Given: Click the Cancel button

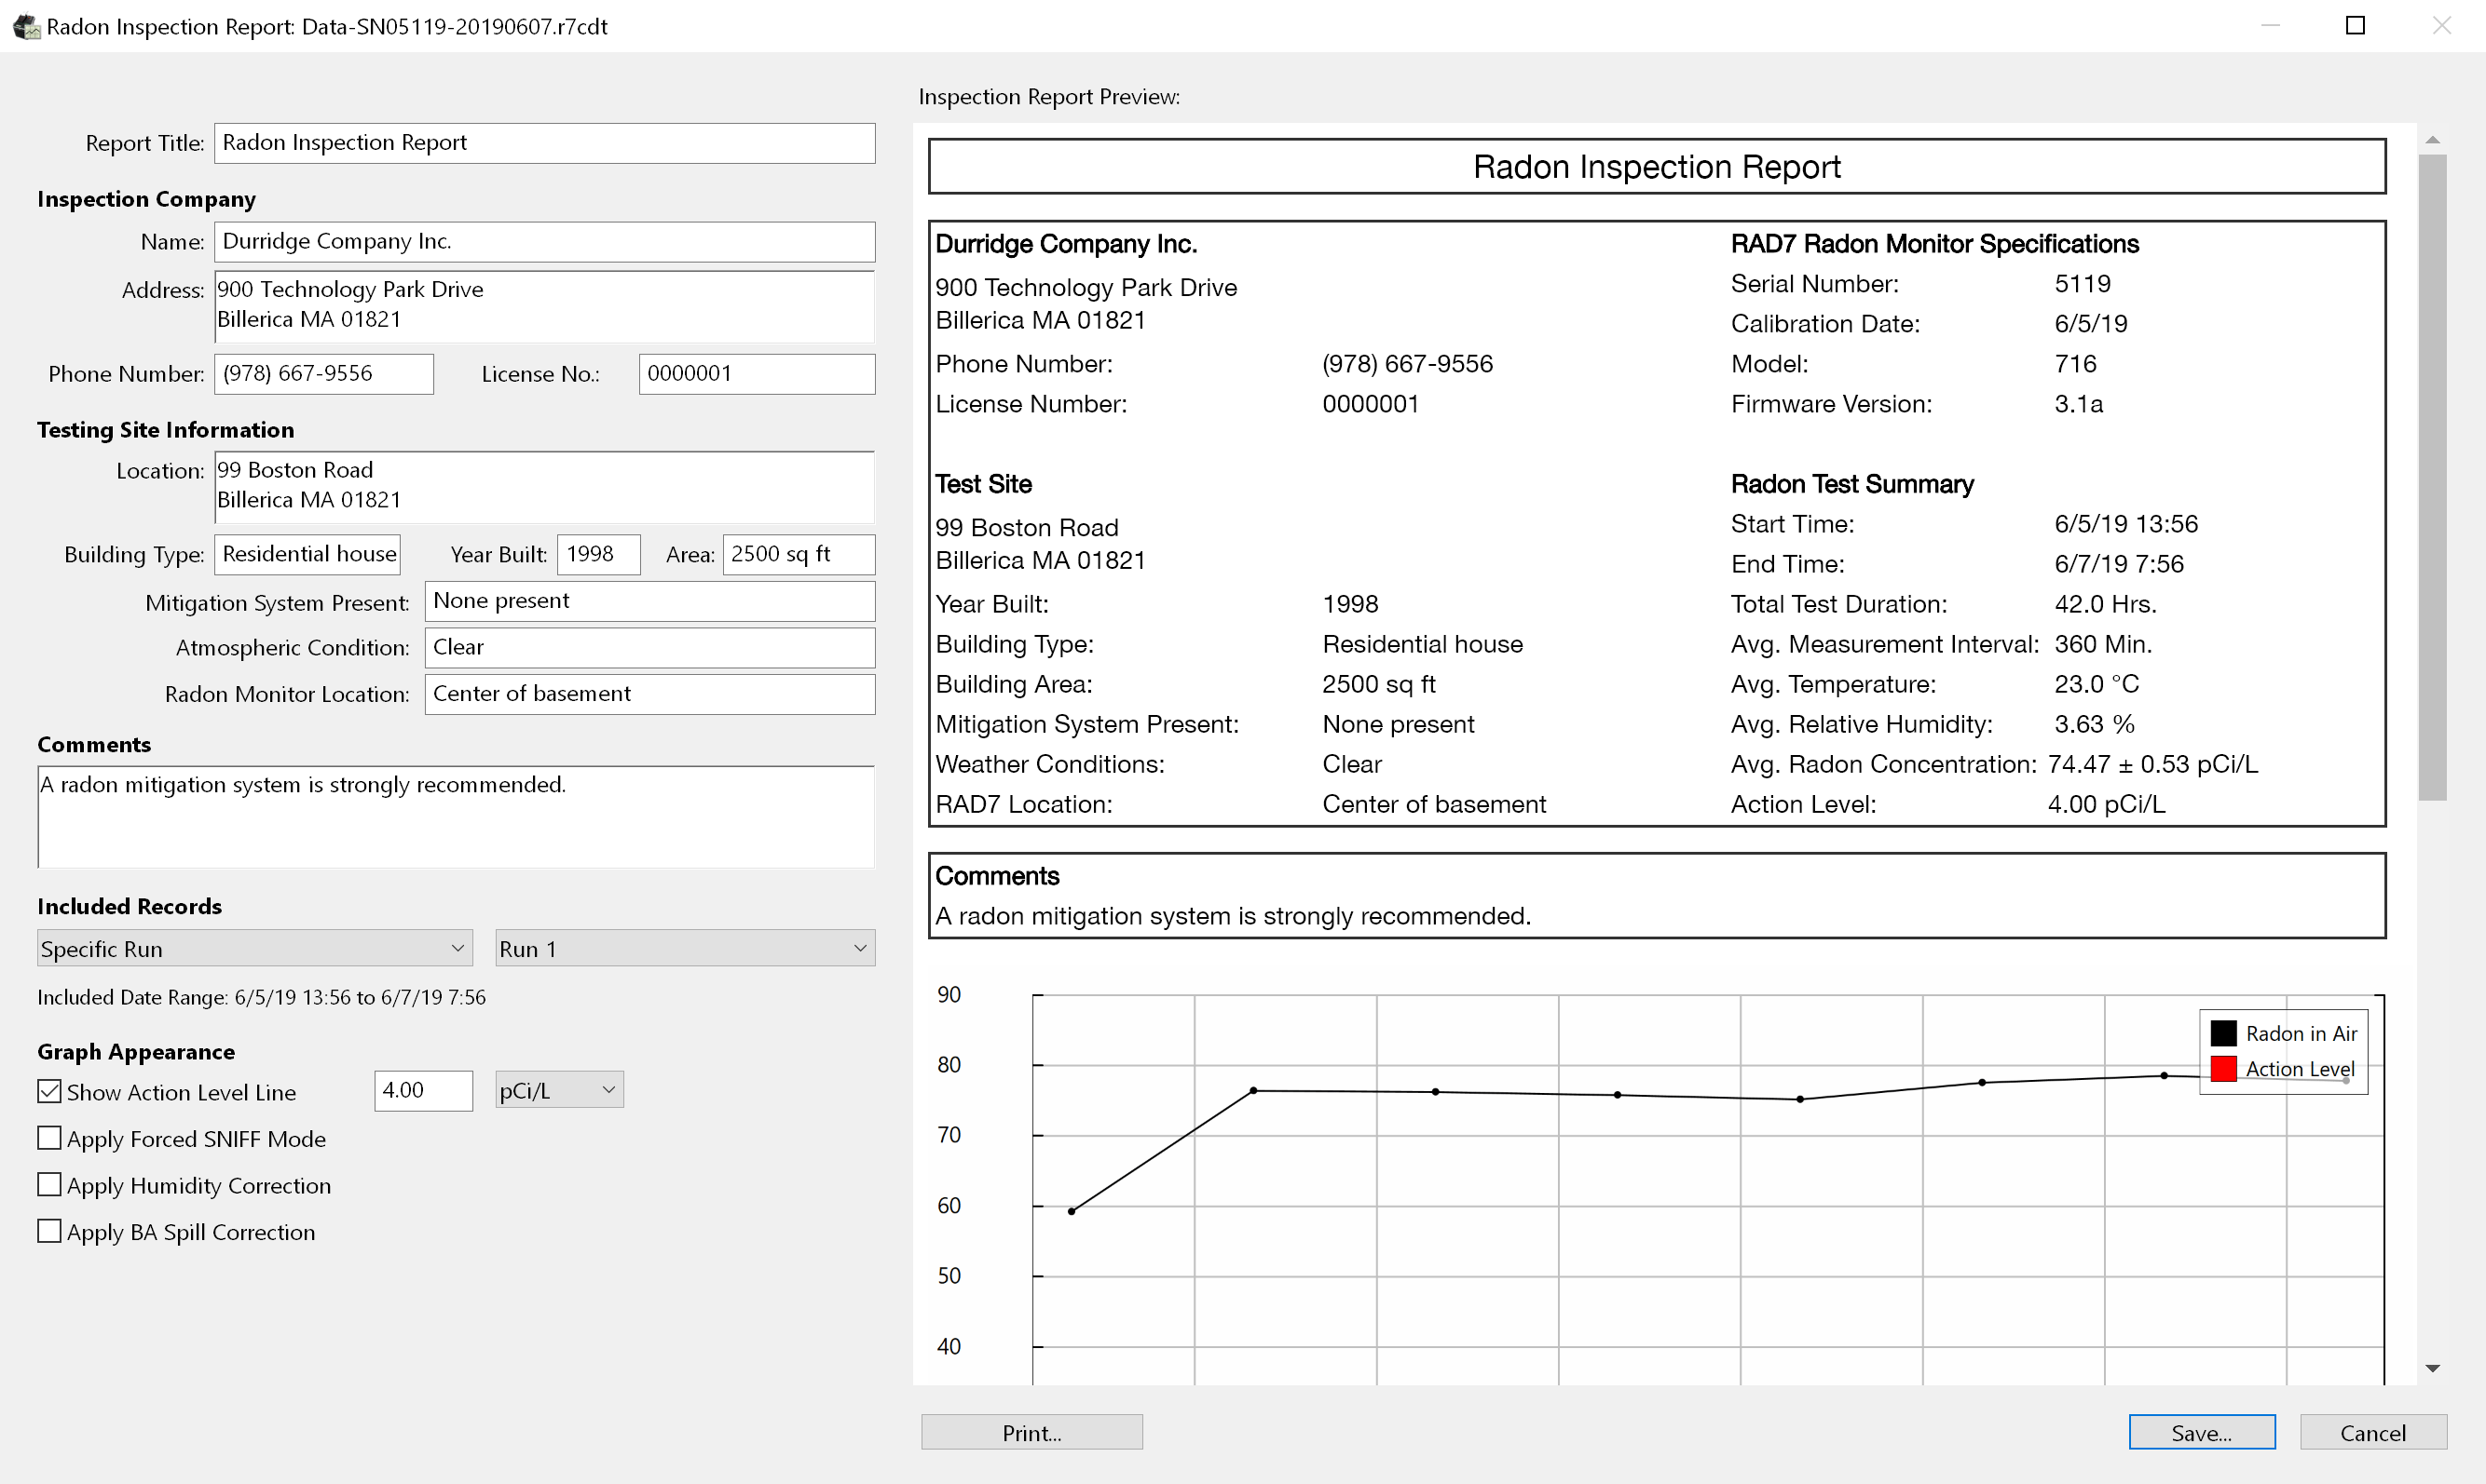Looking at the screenshot, I should (x=2372, y=1432).
